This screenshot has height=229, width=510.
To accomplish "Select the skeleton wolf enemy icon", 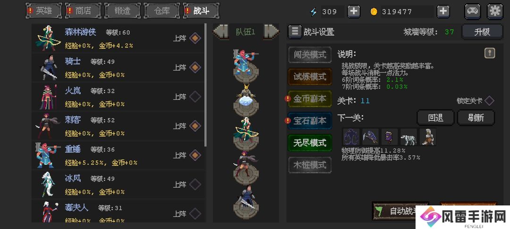I will (x=408, y=137).
